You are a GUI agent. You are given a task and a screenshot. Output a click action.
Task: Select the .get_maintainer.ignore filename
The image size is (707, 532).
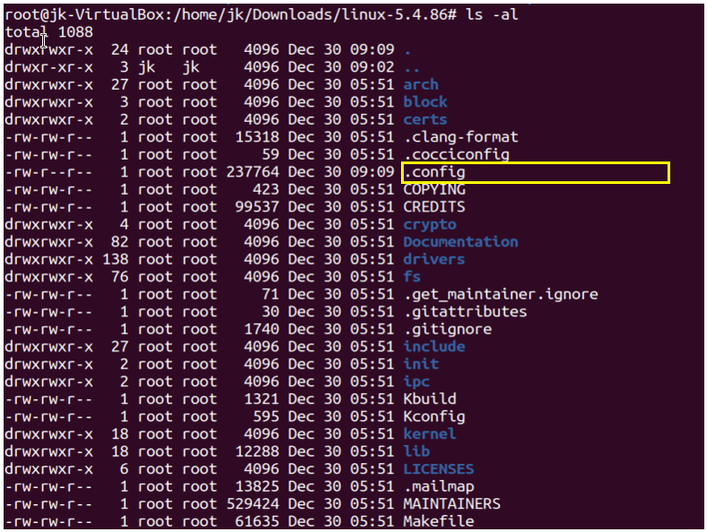point(501,295)
